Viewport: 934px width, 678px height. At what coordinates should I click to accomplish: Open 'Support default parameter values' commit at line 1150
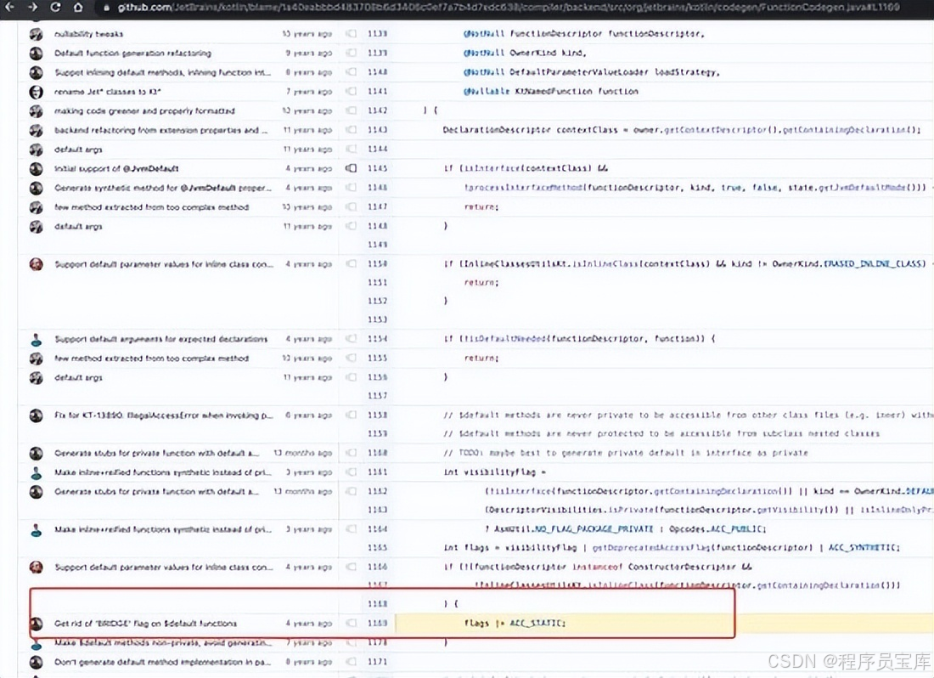point(164,264)
